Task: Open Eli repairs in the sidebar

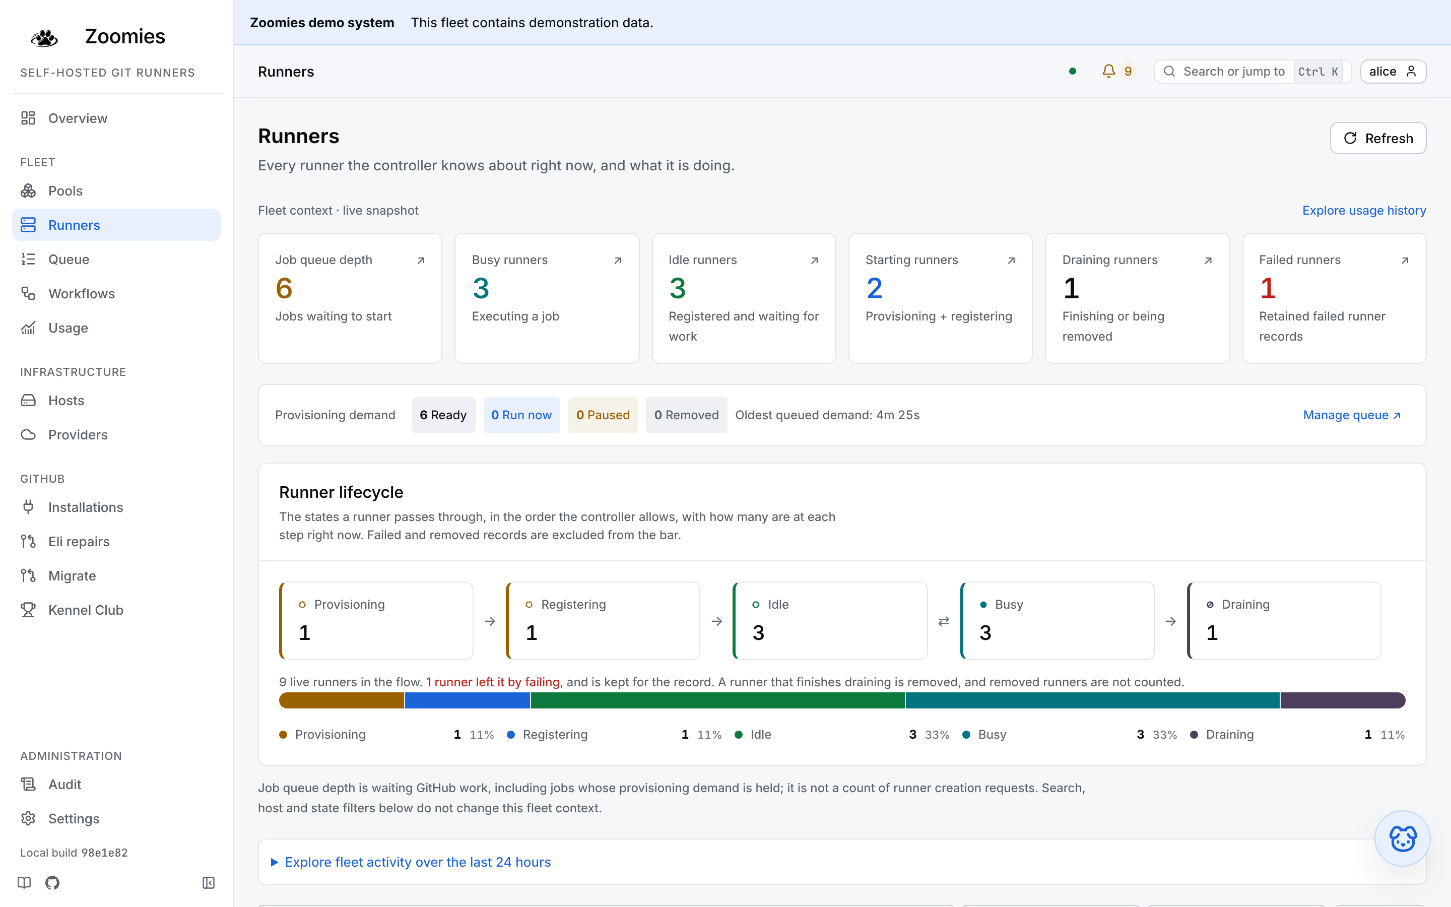Action: (116, 541)
